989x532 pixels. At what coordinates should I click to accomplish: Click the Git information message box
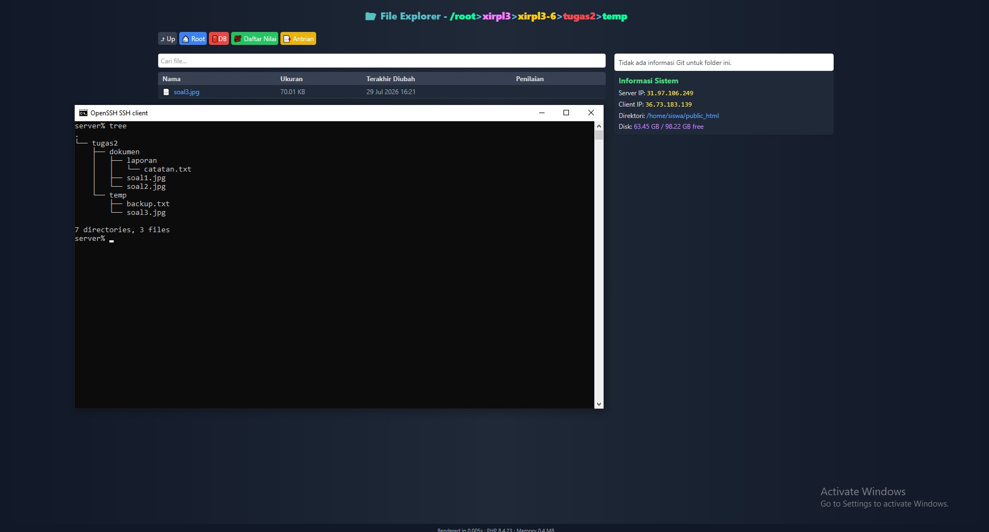[x=724, y=62]
